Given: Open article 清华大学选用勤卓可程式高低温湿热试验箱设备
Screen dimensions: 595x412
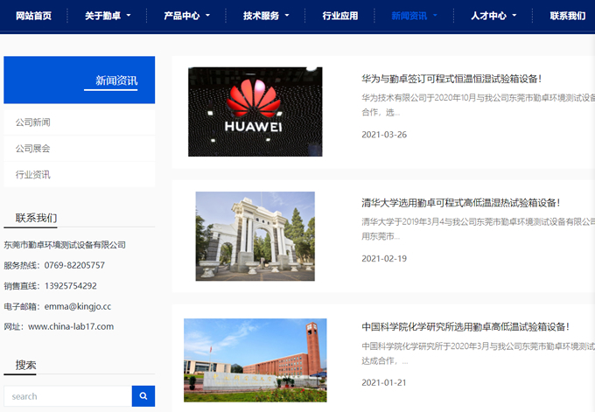Looking at the screenshot, I should pyautogui.click(x=461, y=203).
